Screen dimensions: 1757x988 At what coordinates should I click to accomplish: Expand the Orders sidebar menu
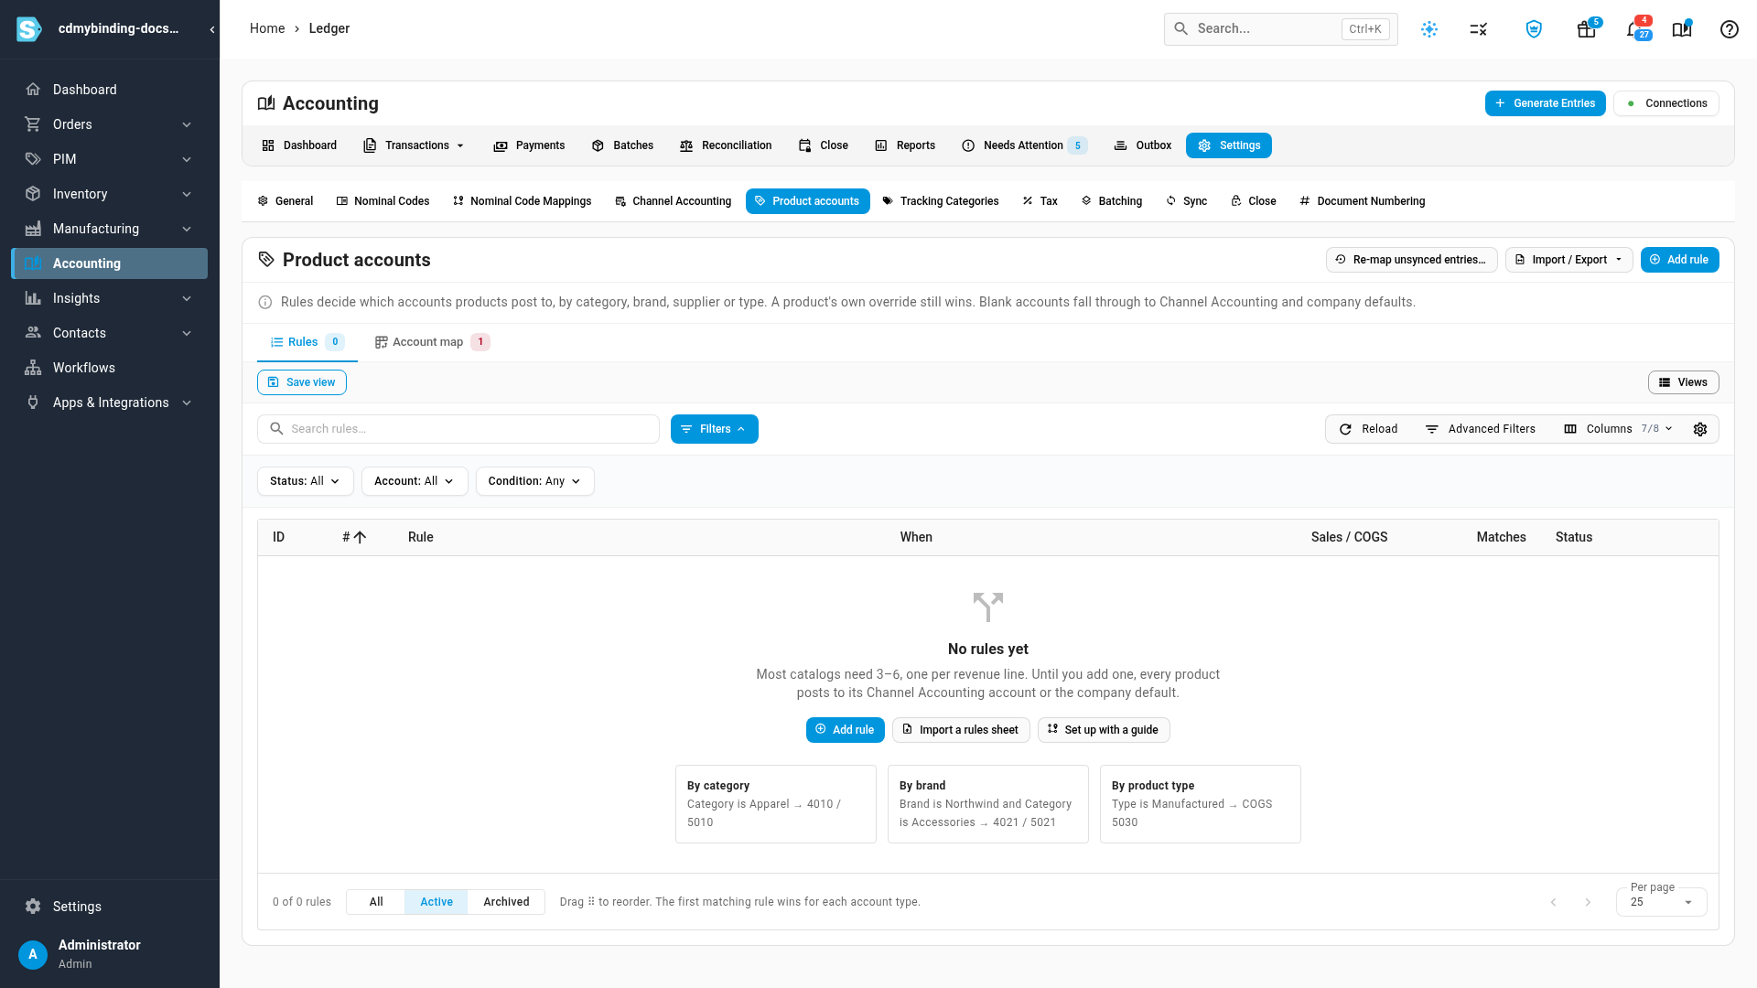coord(110,124)
